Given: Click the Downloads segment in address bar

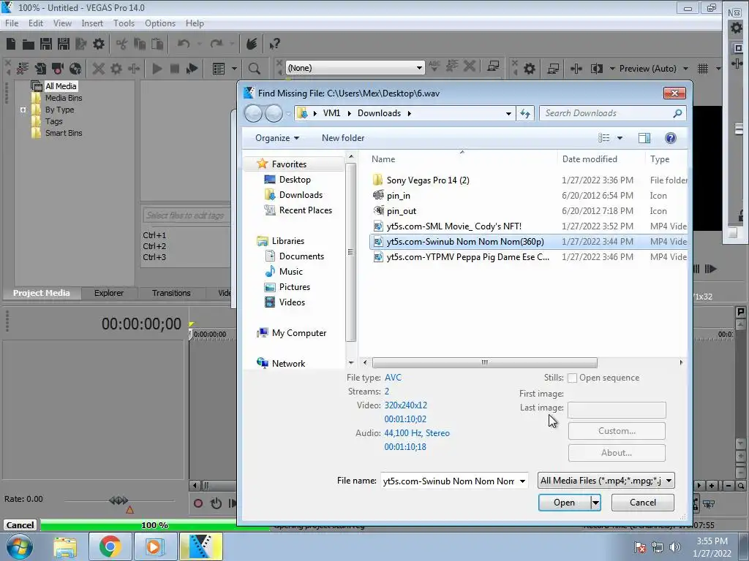Looking at the screenshot, I should click(380, 113).
